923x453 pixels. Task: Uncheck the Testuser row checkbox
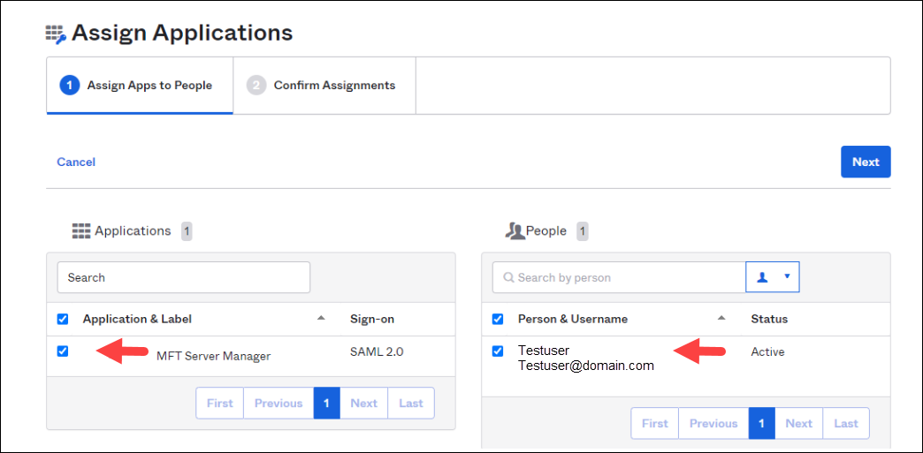coord(498,351)
